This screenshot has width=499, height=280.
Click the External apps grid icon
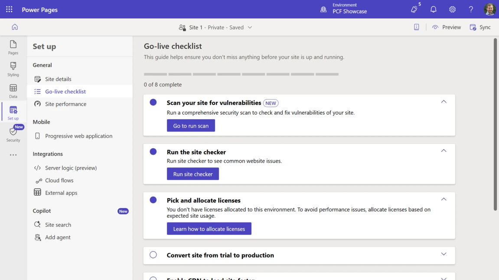(x=38, y=192)
